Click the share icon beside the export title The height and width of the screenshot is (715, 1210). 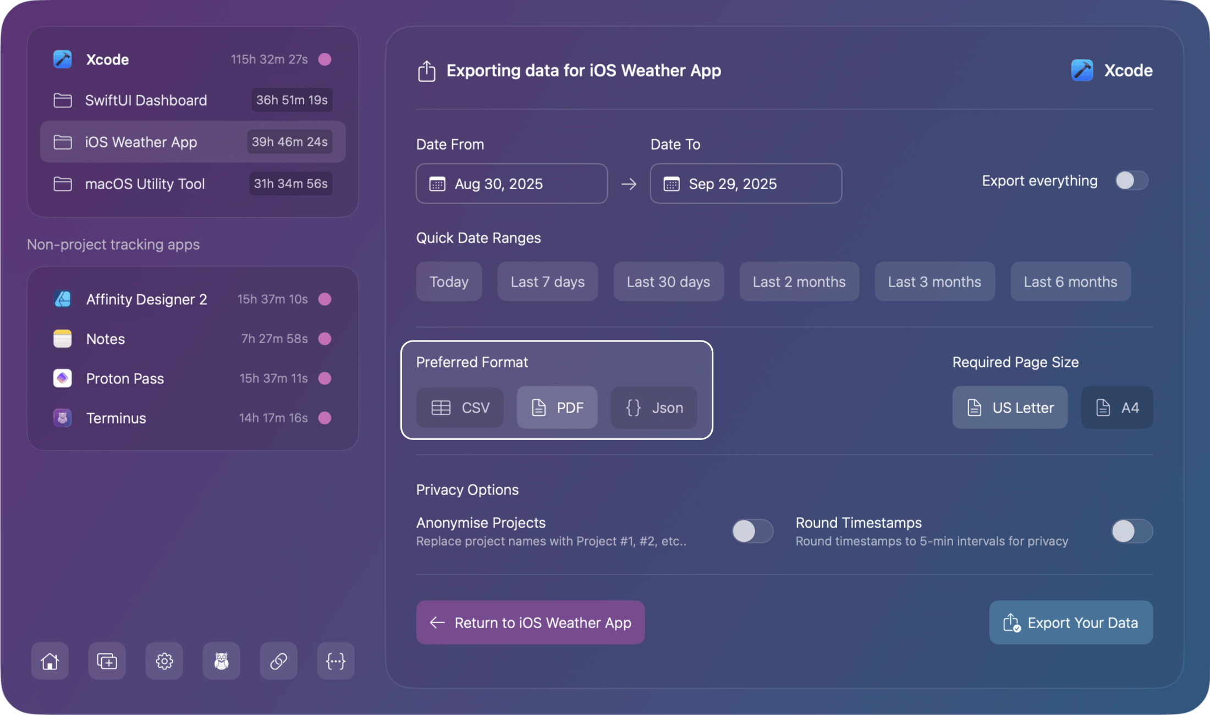pos(426,71)
